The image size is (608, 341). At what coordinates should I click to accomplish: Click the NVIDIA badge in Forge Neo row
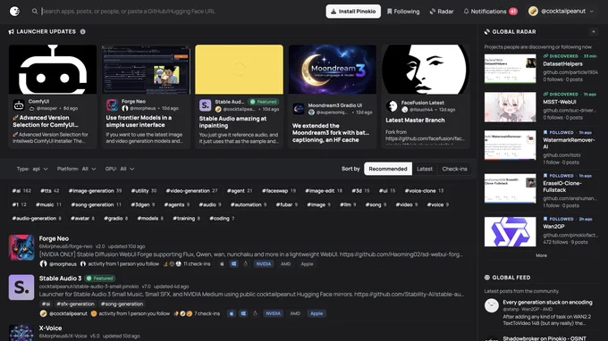click(263, 264)
